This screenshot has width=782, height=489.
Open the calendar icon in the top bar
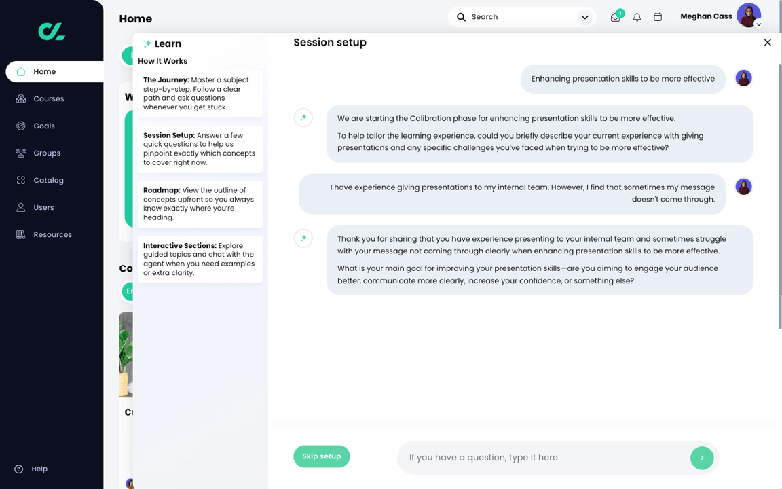(657, 17)
